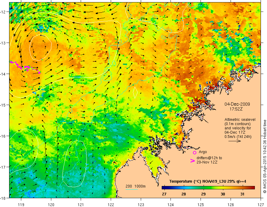Click latitude axis label -16
Image resolution: width=267 pixels, height=207 pixels.
point(3,136)
